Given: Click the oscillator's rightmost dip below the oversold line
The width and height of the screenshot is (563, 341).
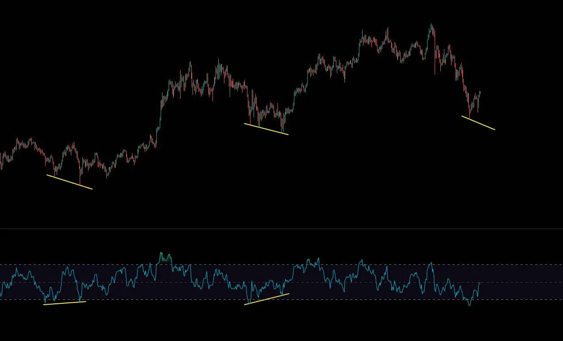Looking at the screenshot, I should [x=469, y=304].
